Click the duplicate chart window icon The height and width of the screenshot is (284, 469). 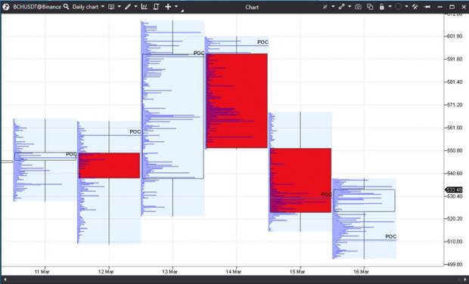pyautogui.click(x=370, y=7)
